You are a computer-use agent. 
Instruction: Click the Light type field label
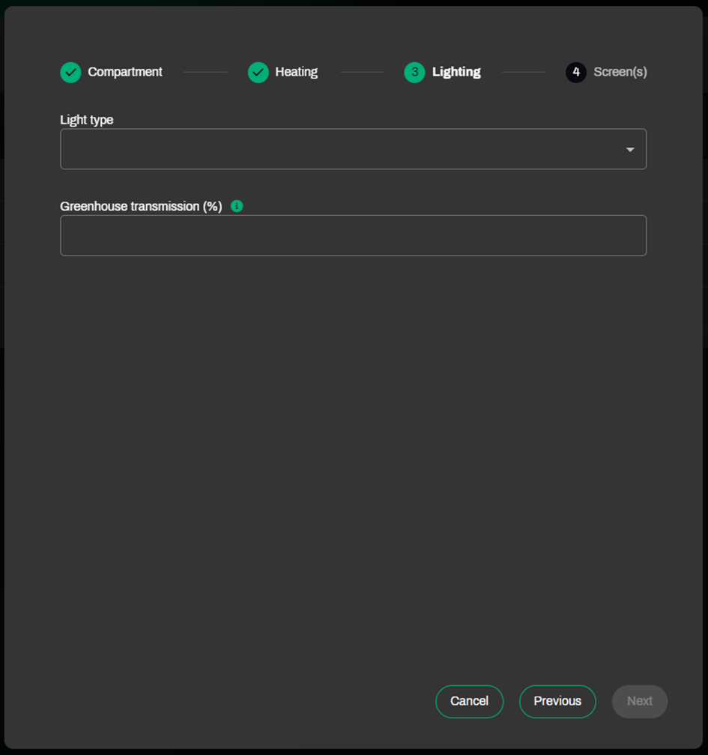pyautogui.click(x=87, y=120)
